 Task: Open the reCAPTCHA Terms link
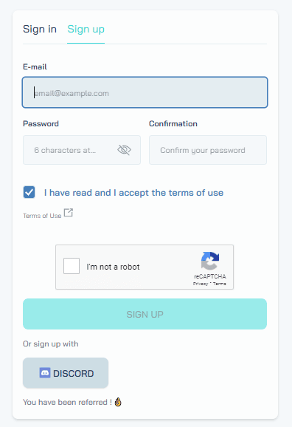(x=220, y=284)
